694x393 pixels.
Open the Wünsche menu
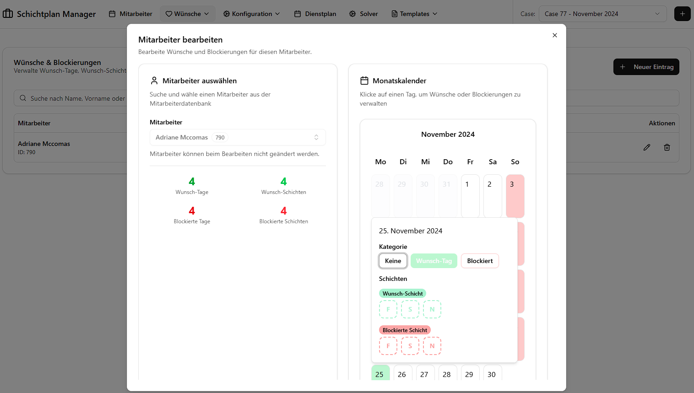[187, 14]
